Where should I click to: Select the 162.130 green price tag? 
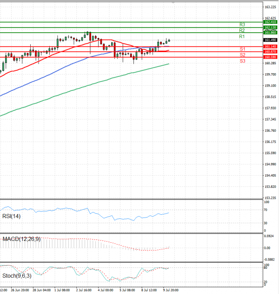pos(270,27)
